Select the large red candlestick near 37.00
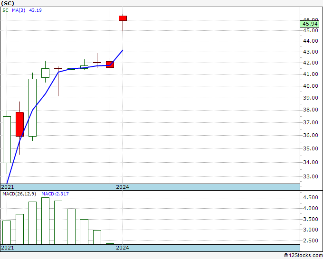Screen dimensions: 323x259 (x=19, y=124)
